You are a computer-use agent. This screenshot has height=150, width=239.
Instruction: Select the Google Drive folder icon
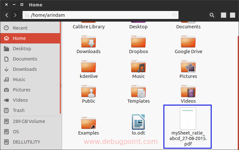pyautogui.click(x=188, y=42)
